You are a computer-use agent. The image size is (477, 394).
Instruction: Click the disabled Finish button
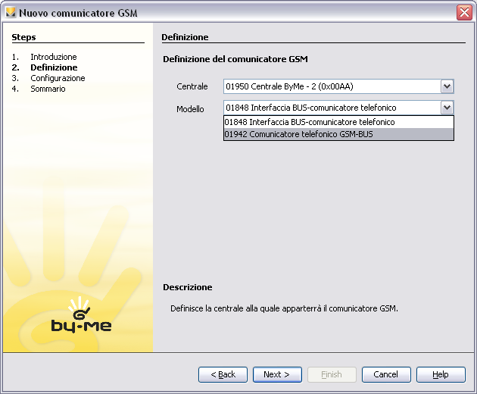(332, 374)
